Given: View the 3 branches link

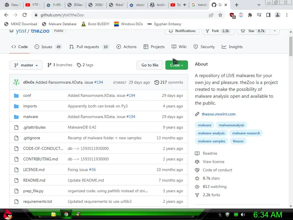Looking at the screenshot, I should point(60,65).
